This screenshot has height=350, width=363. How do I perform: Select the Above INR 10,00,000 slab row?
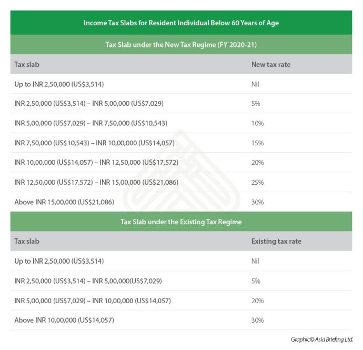64,320
